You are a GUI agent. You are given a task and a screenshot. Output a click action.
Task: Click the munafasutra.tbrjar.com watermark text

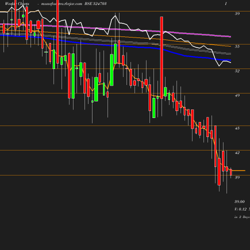click(x=61, y=4)
